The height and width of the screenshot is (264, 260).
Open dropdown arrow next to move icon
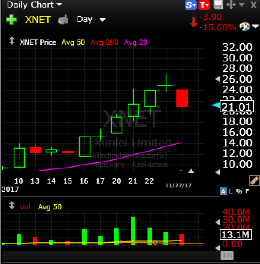point(242,5)
